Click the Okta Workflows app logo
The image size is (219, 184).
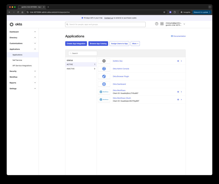(x=104, y=92)
